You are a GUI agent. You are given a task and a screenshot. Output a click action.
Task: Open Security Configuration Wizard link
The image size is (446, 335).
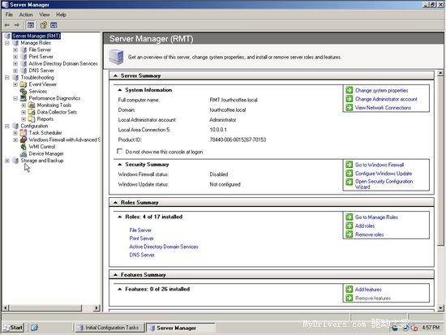point(384,184)
